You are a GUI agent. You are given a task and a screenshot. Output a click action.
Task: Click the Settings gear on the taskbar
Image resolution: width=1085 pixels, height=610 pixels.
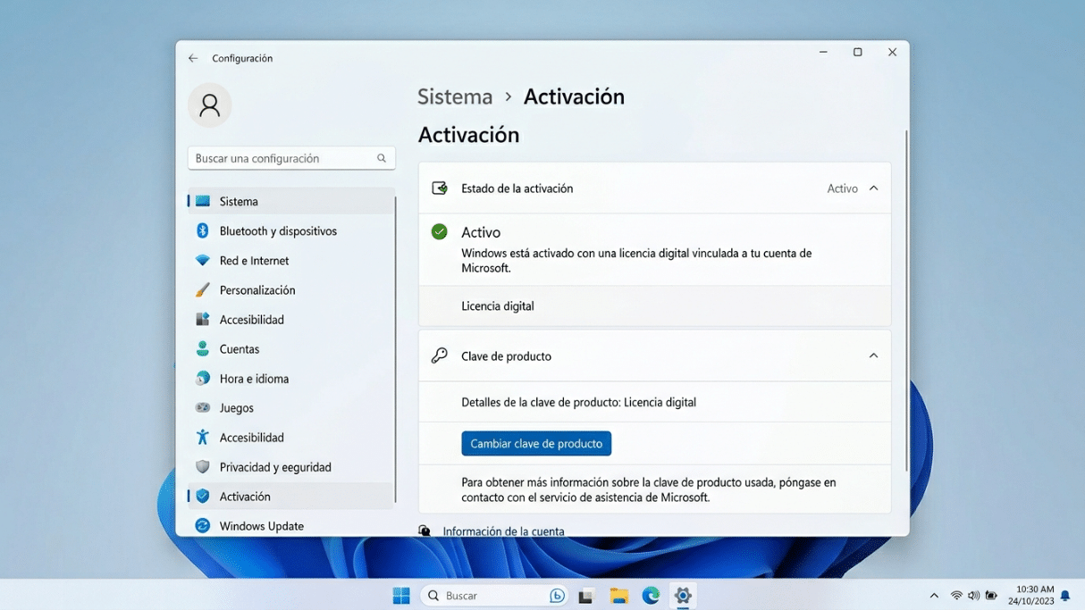pyautogui.click(x=683, y=596)
